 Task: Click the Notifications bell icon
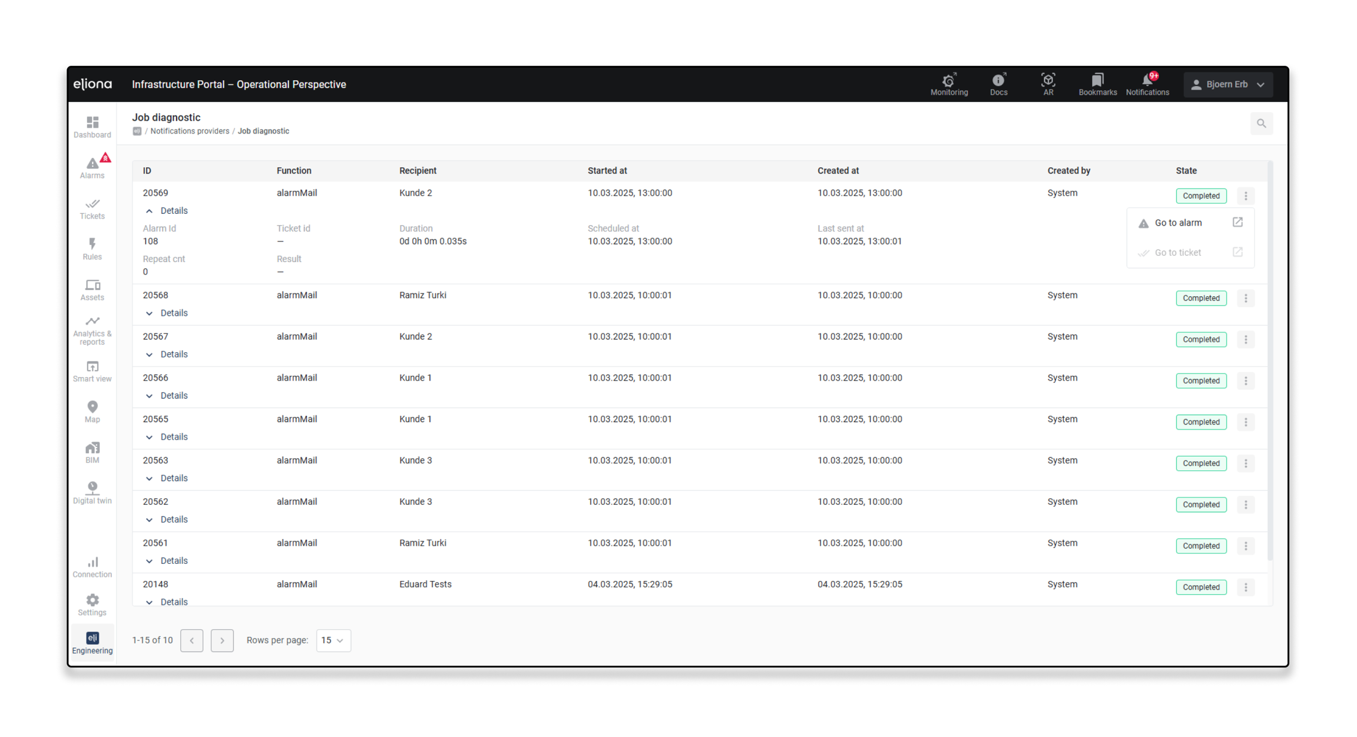pos(1147,84)
